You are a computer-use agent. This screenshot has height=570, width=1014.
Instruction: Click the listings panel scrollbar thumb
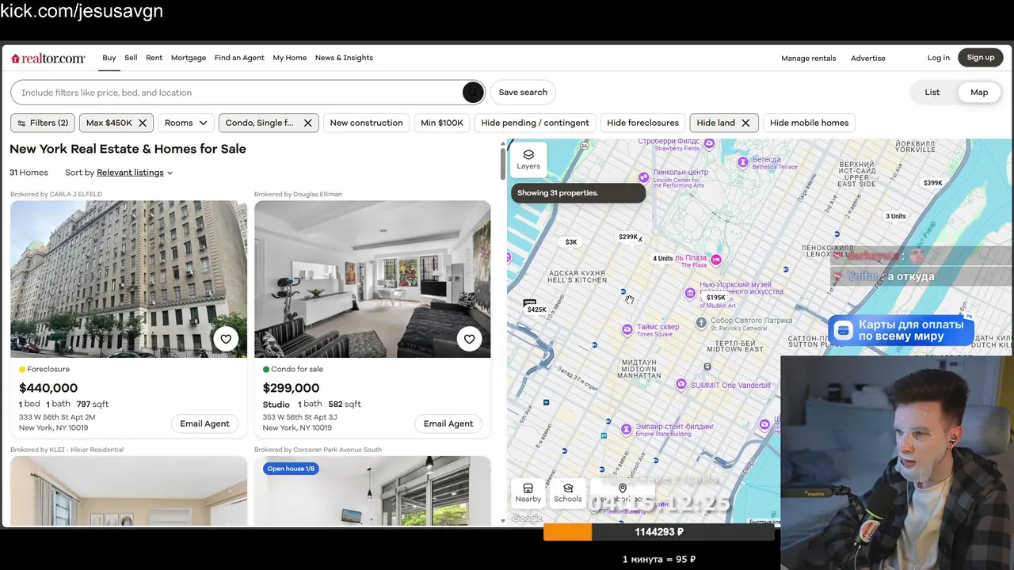click(x=502, y=163)
